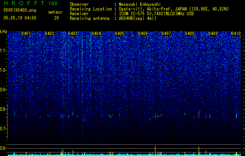Screen dimensions: 245x156
Task: Click the 0403 time marker
Action: (x=73, y=33)
